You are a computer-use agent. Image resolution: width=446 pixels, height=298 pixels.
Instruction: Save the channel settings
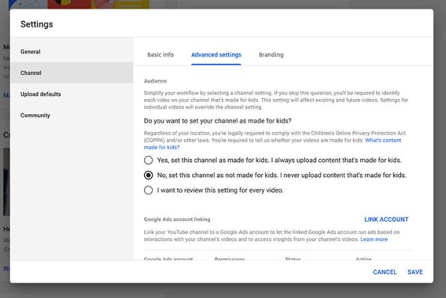(x=415, y=272)
